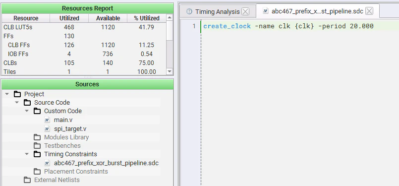Click the main.v file icon
This screenshot has height=186, width=399.
click(47, 120)
